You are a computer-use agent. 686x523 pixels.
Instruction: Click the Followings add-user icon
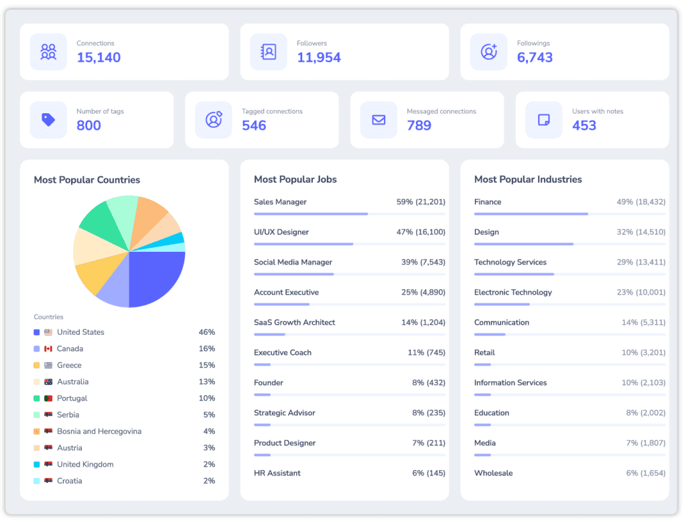click(x=488, y=52)
